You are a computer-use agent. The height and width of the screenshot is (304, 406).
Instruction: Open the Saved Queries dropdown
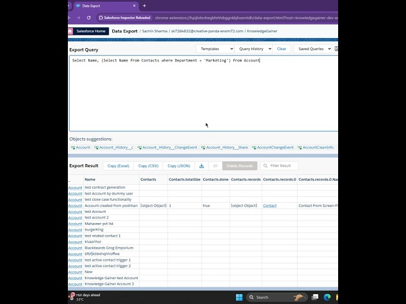pyautogui.click(x=313, y=49)
